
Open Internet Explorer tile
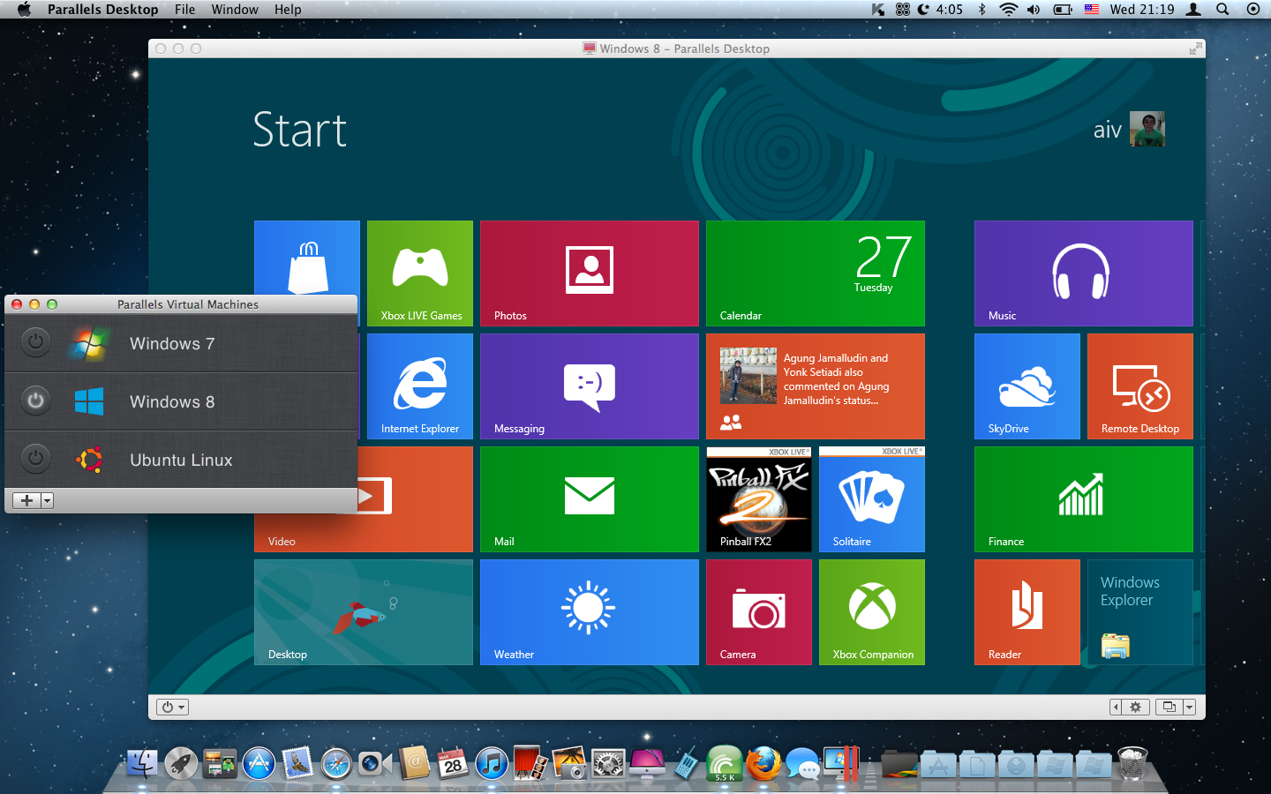420,386
